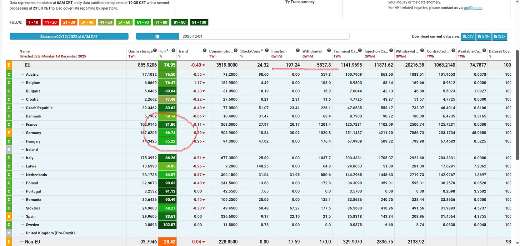Download data as JSON
Screen dimensions: 520x246
click(x=484, y=36)
